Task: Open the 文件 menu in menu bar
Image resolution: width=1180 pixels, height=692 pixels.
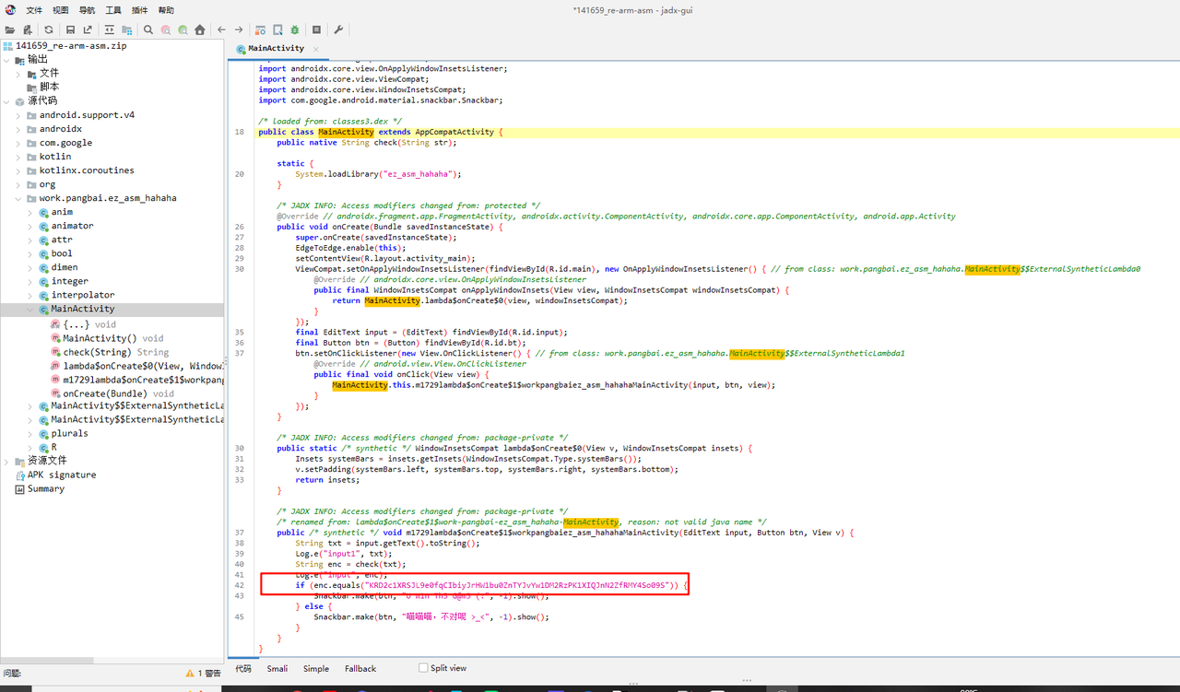Action: [x=34, y=10]
